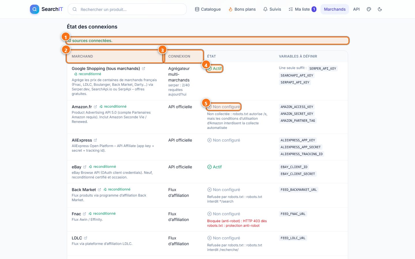Open the Catalogue menu item

tap(208, 9)
